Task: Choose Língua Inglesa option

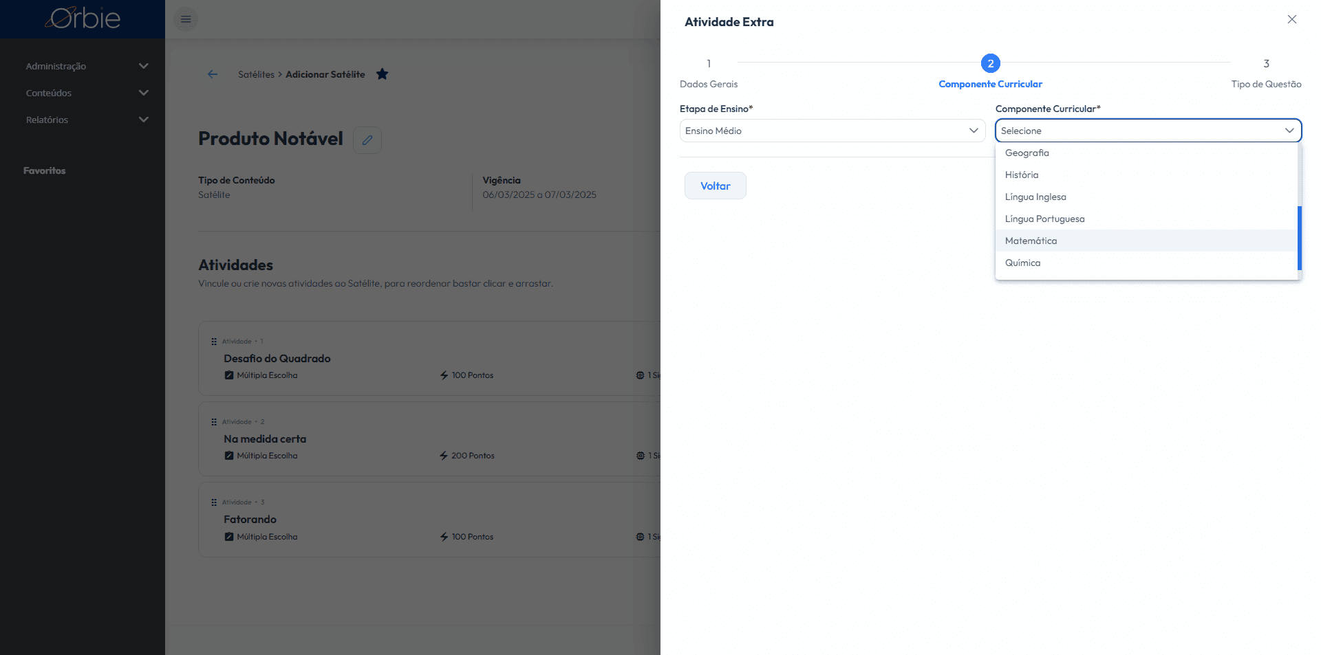Action: pyautogui.click(x=1146, y=197)
